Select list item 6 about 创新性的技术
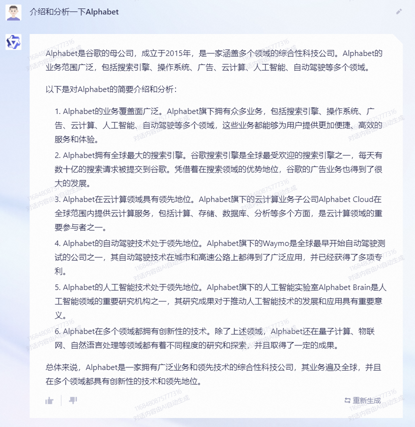Viewport: 415px width, 427px height. pyautogui.click(x=215, y=338)
